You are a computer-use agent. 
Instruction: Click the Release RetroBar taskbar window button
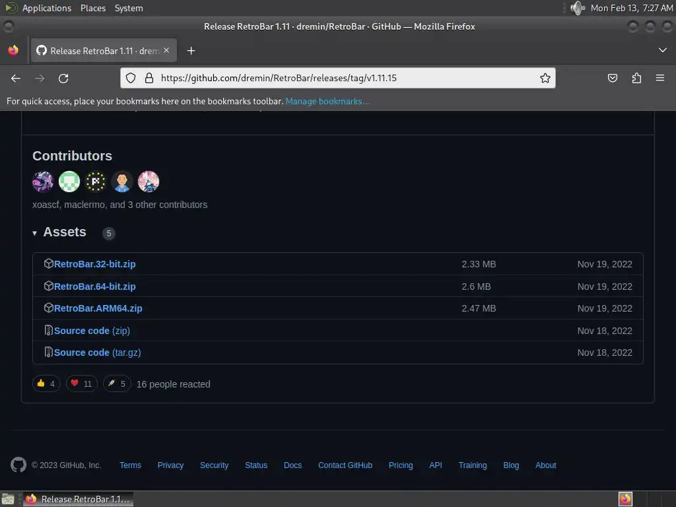[78, 499]
